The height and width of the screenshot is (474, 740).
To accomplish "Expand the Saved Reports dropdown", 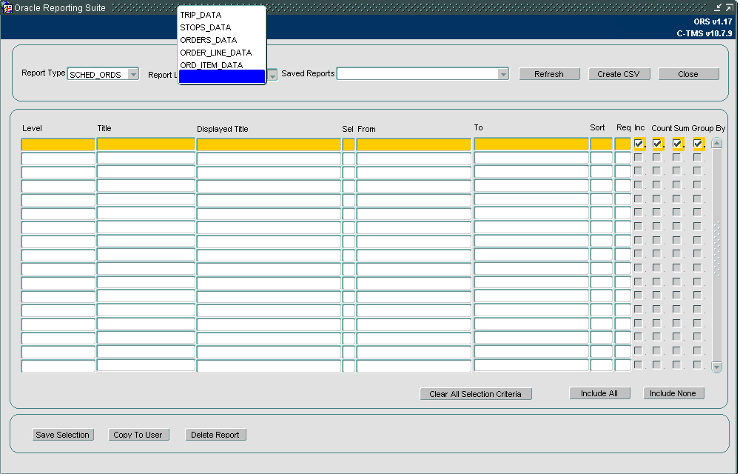I will 503,74.
